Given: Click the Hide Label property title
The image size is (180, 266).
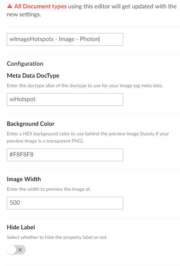Looking at the screenshot, I should coord(21,227).
